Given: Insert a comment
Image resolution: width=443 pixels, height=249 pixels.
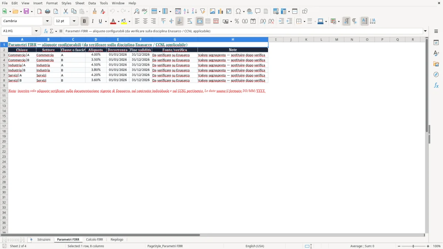Looking at the screenshot, I should coord(258,11).
